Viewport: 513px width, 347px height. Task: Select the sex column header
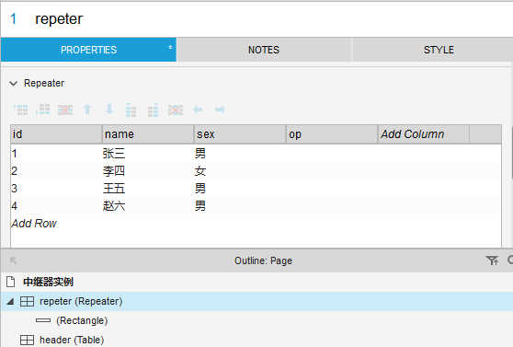click(240, 134)
